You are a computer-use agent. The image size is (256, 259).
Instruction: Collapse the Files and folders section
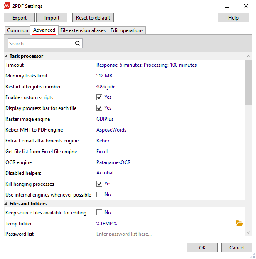(x=6, y=204)
